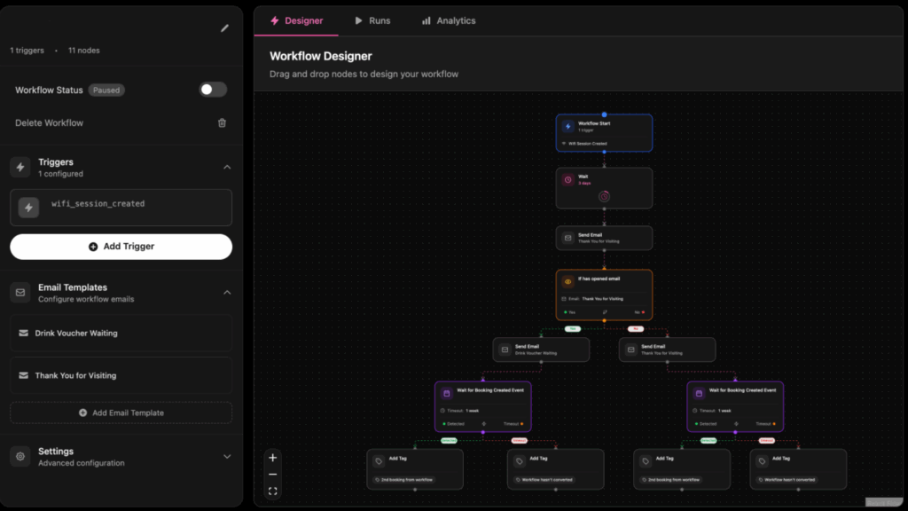The image size is (908, 511).
Task: Select the Workflow Start node lightning icon
Action: 568,126
